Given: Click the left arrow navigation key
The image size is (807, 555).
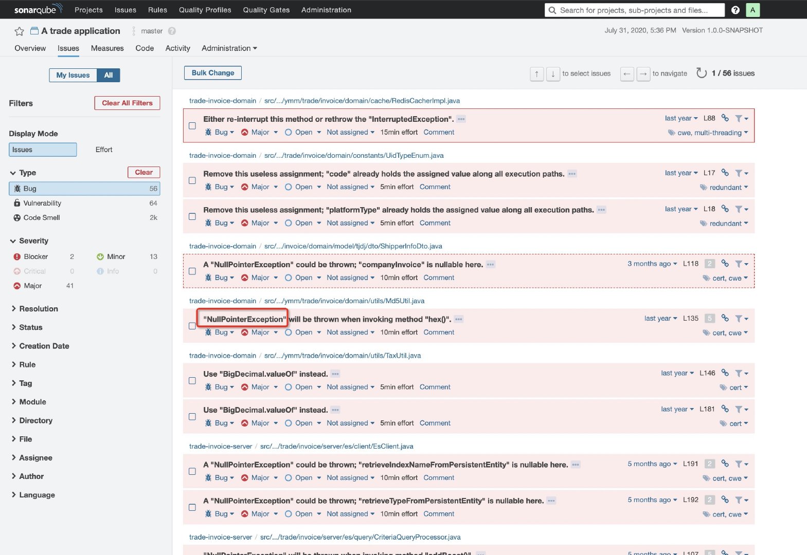Looking at the screenshot, I should pyautogui.click(x=626, y=73).
